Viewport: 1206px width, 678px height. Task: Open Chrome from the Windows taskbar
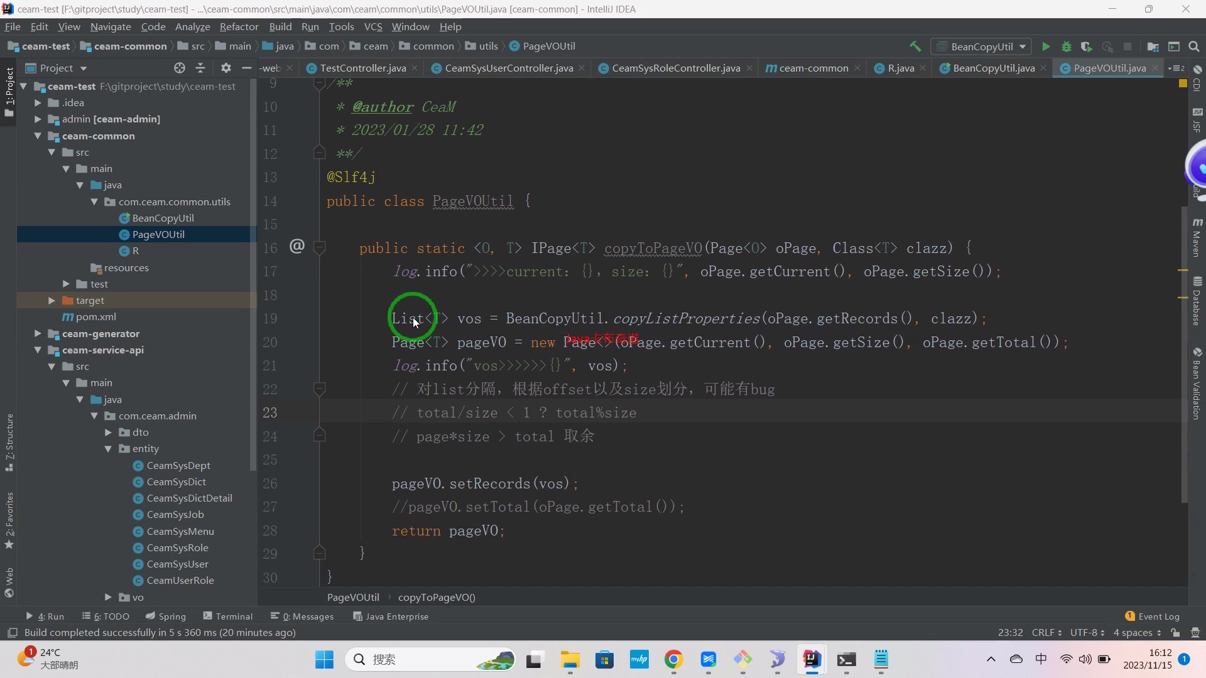[673, 660]
